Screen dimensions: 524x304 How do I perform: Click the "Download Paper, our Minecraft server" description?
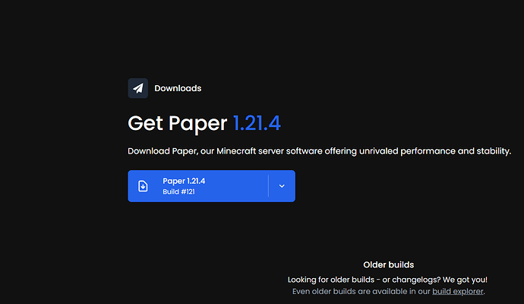[319, 151]
